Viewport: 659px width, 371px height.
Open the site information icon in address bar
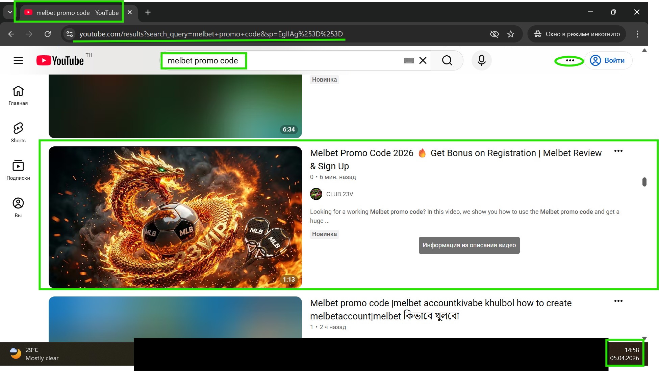pos(70,34)
